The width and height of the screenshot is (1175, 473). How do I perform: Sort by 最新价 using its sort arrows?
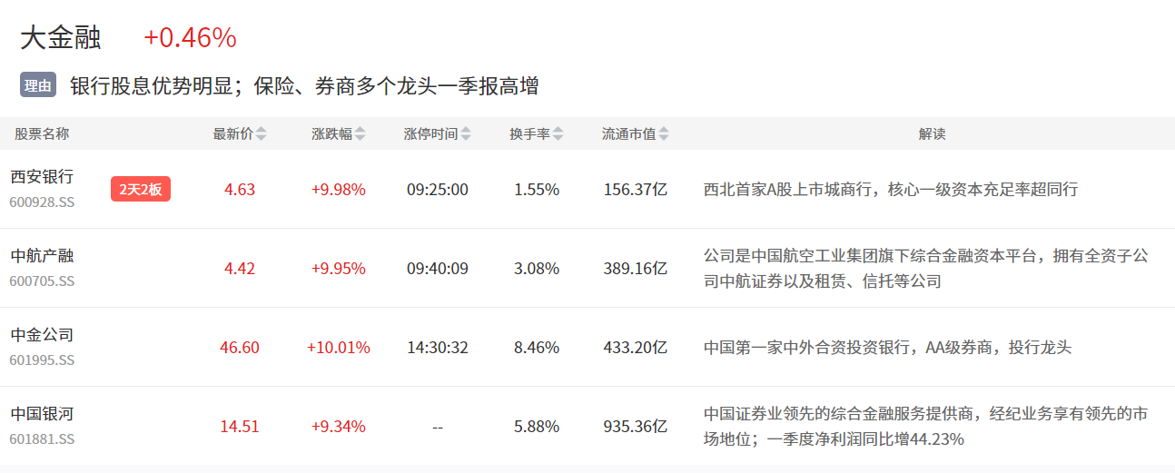[262, 134]
